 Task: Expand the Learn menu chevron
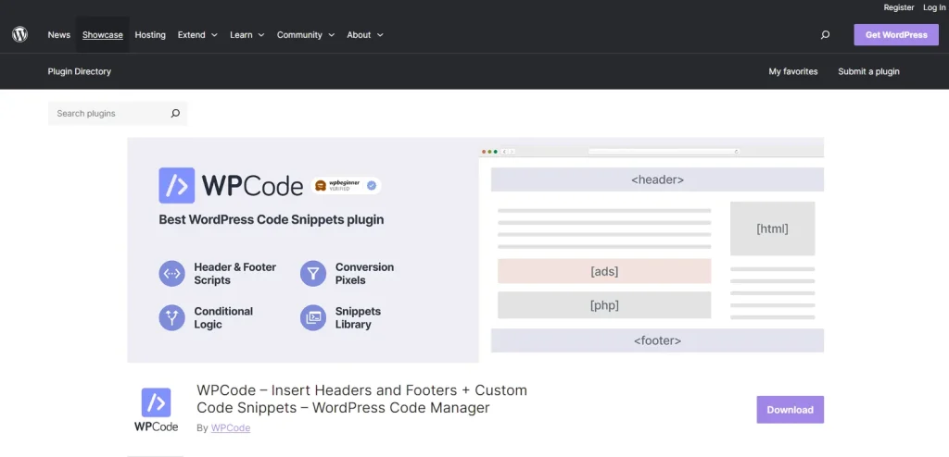click(261, 35)
